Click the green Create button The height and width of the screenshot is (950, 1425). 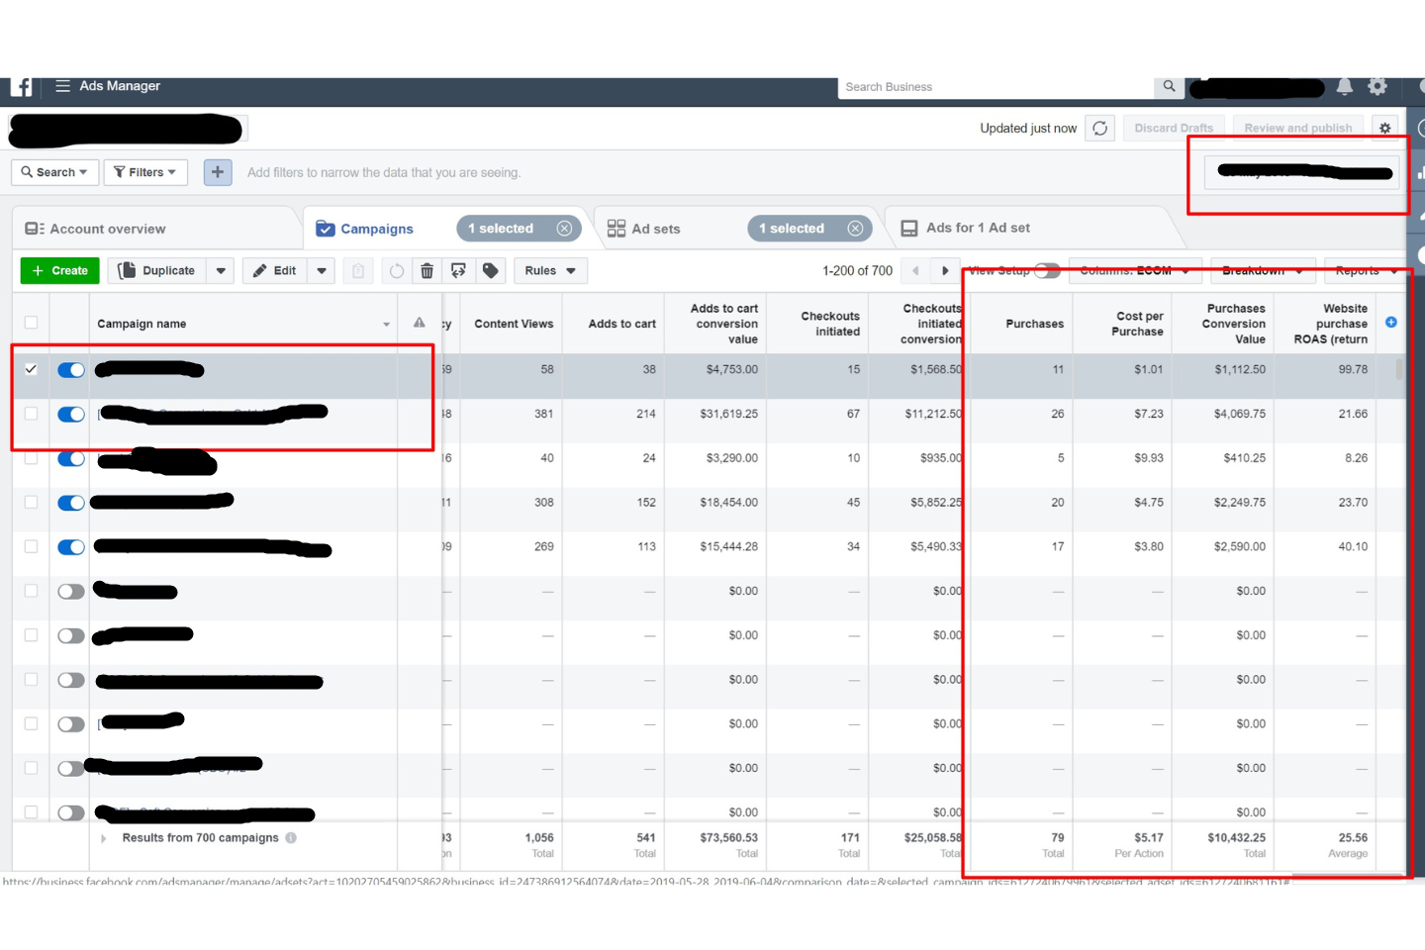point(59,270)
